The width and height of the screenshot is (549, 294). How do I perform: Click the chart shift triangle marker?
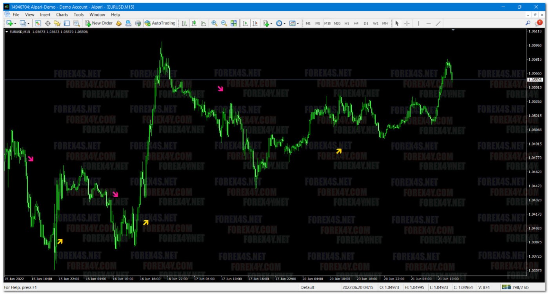point(453,30)
